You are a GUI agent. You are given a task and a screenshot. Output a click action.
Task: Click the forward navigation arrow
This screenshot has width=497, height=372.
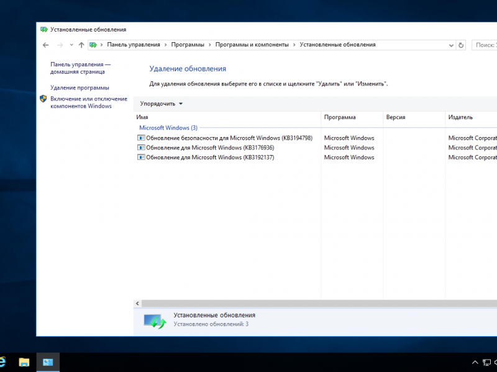pos(60,45)
